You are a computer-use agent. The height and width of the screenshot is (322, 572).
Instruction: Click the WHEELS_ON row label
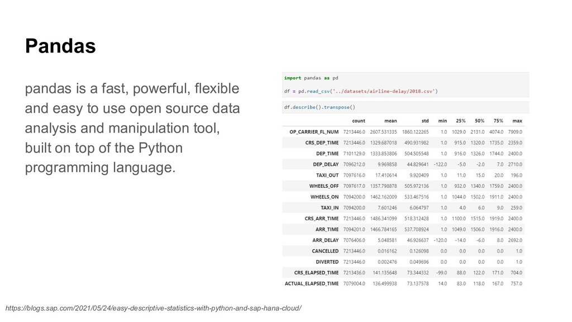pos(325,197)
